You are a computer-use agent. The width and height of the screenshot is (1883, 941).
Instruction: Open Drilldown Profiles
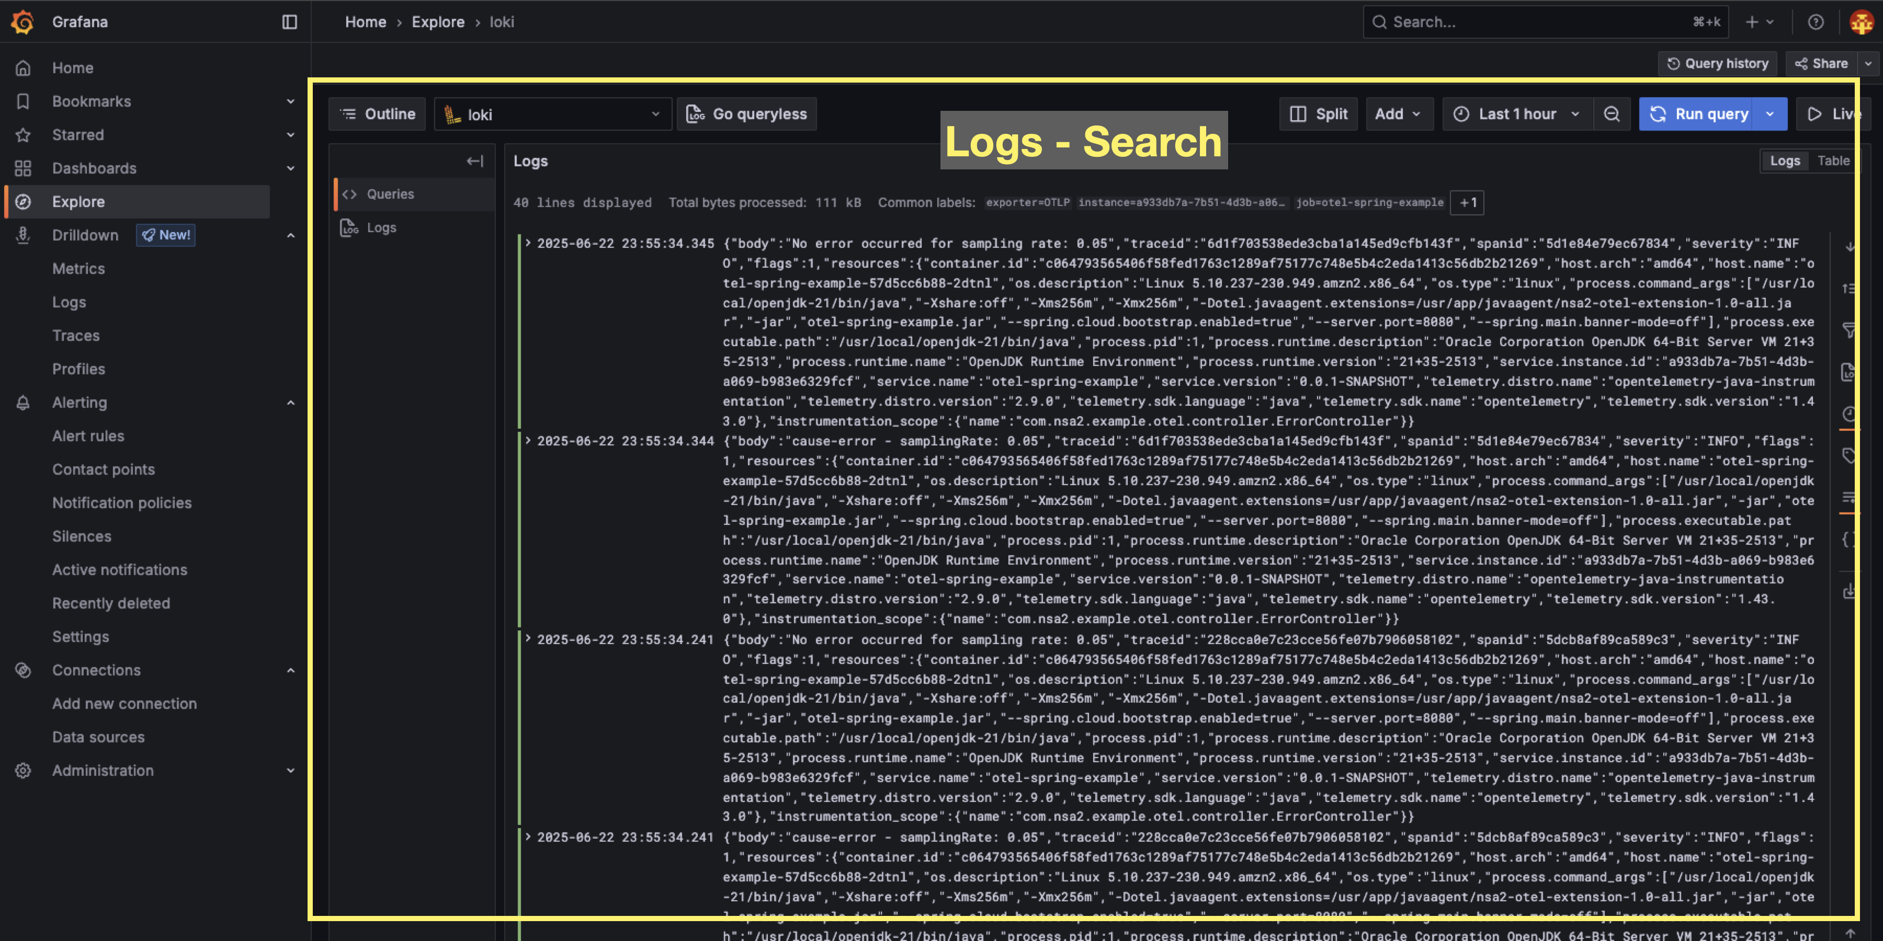(x=78, y=369)
